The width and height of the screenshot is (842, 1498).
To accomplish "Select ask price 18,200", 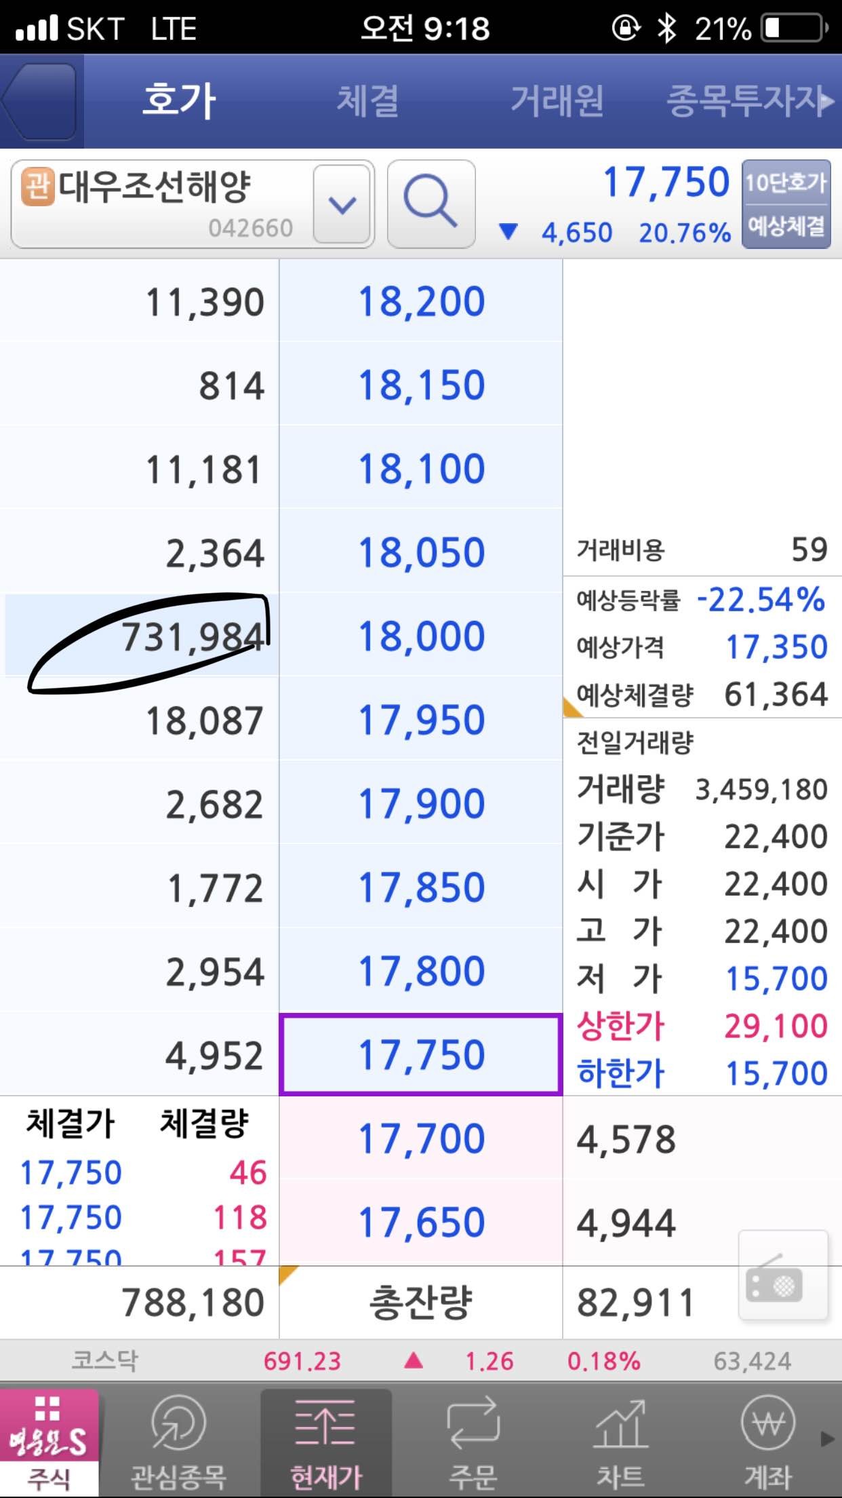I will (421, 301).
